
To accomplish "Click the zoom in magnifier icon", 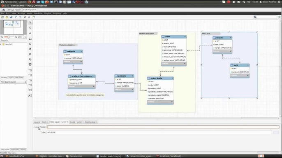I will [16, 37].
